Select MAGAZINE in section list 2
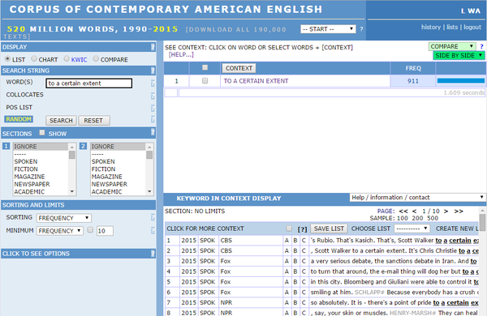Viewport: 487px width, 316px height. click(x=107, y=177)
